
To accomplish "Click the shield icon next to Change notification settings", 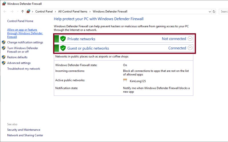I will (x=4, y=42).
